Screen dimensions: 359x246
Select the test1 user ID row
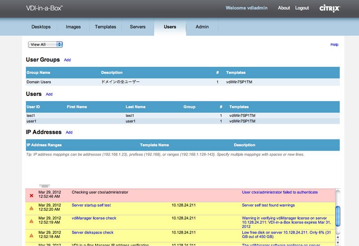(183, 116)
